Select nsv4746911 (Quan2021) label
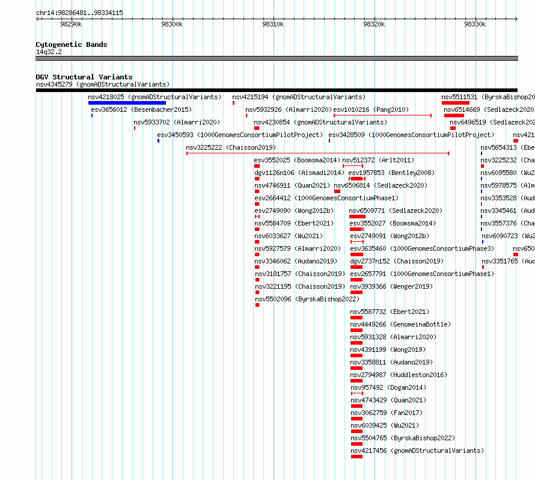This screenshot has width=535, height=480. [292, 185]
